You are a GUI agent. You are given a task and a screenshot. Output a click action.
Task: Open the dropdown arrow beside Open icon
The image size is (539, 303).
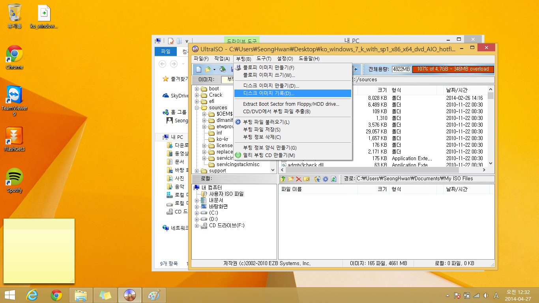214,69
